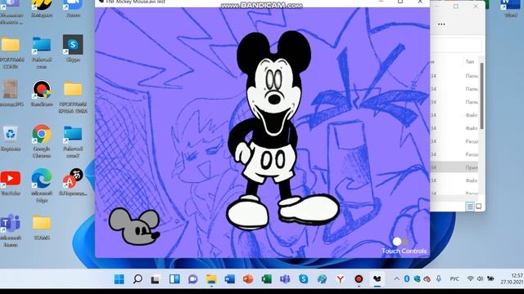Open Yandex Browser from the taskbar

tap(341, 279)
